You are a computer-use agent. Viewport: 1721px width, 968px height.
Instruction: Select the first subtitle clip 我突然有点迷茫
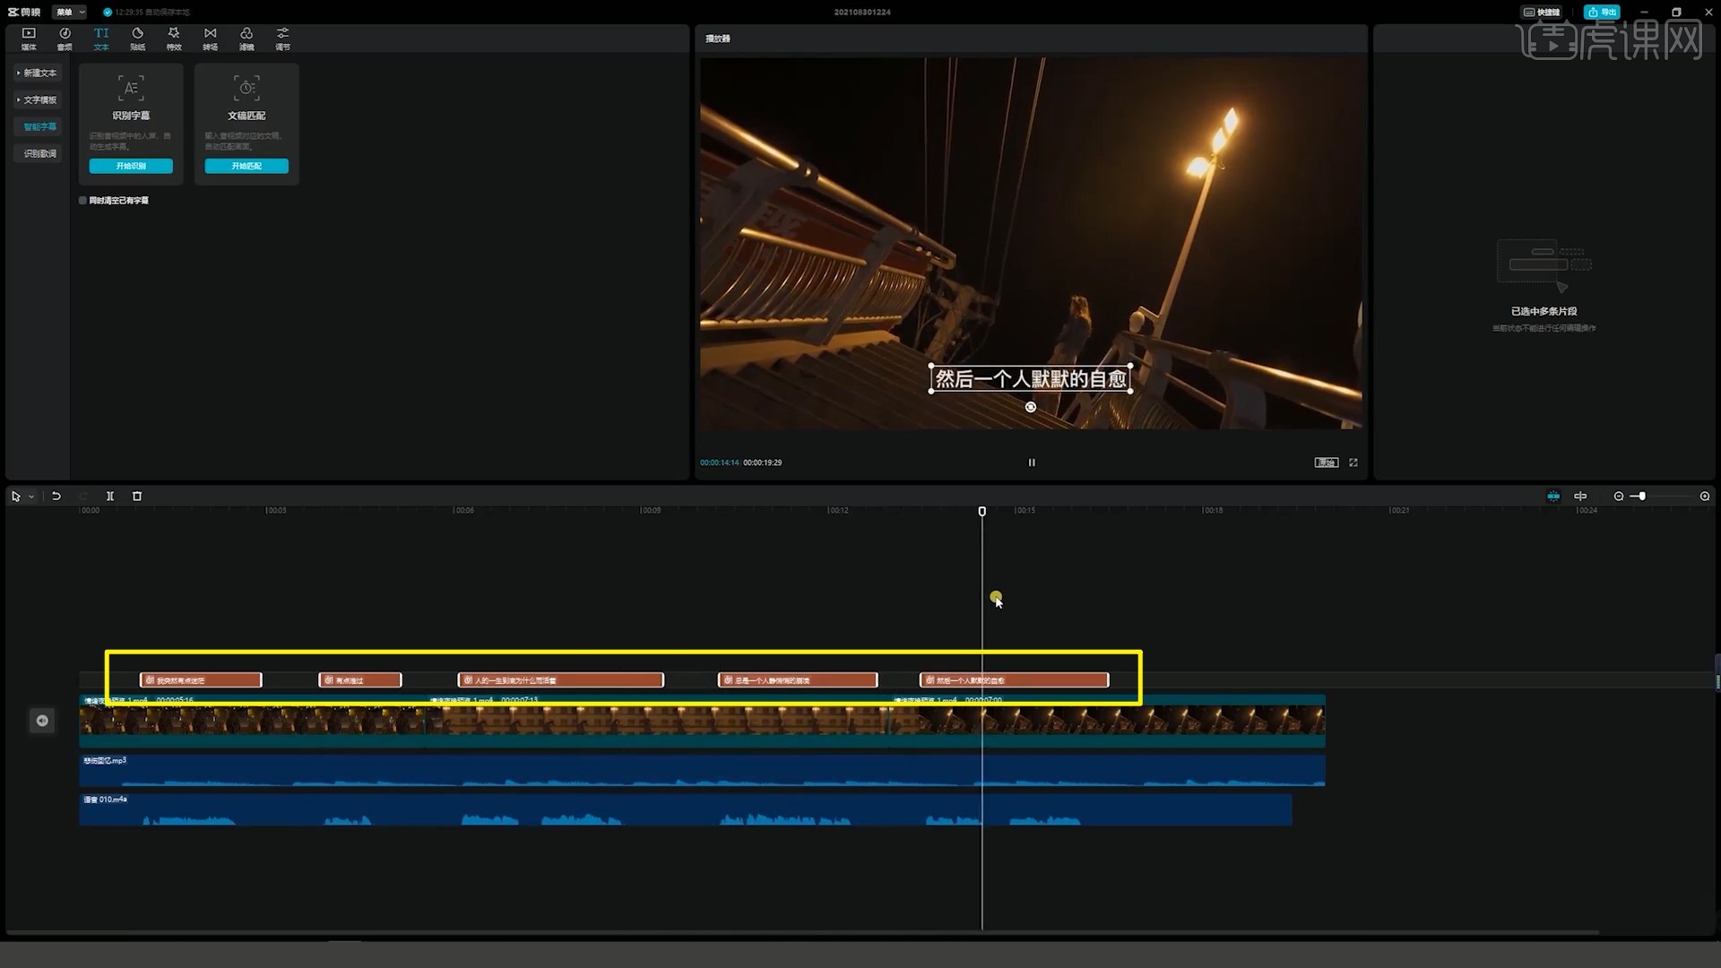(201, 680)
